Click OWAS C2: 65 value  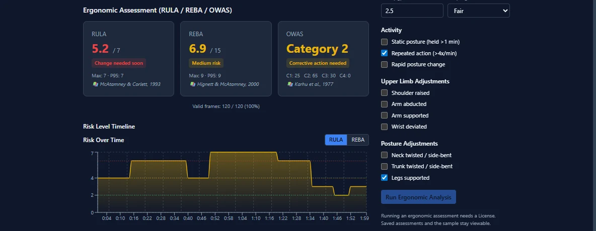coord(311,75)
